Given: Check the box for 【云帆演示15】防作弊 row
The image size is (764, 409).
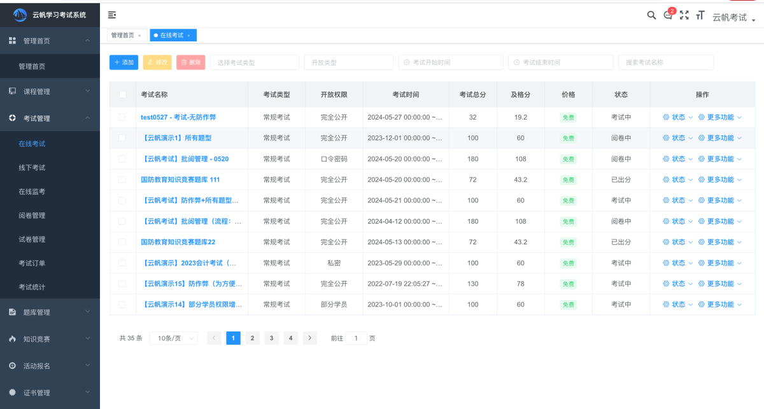Looking at the screenshot, I should tap(122, 284).
